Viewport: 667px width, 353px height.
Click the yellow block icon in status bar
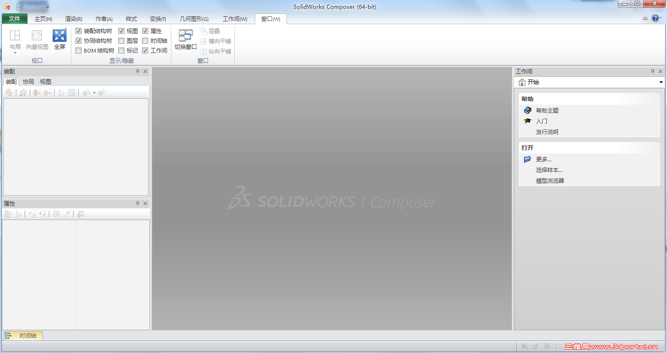tap(536, 346)
